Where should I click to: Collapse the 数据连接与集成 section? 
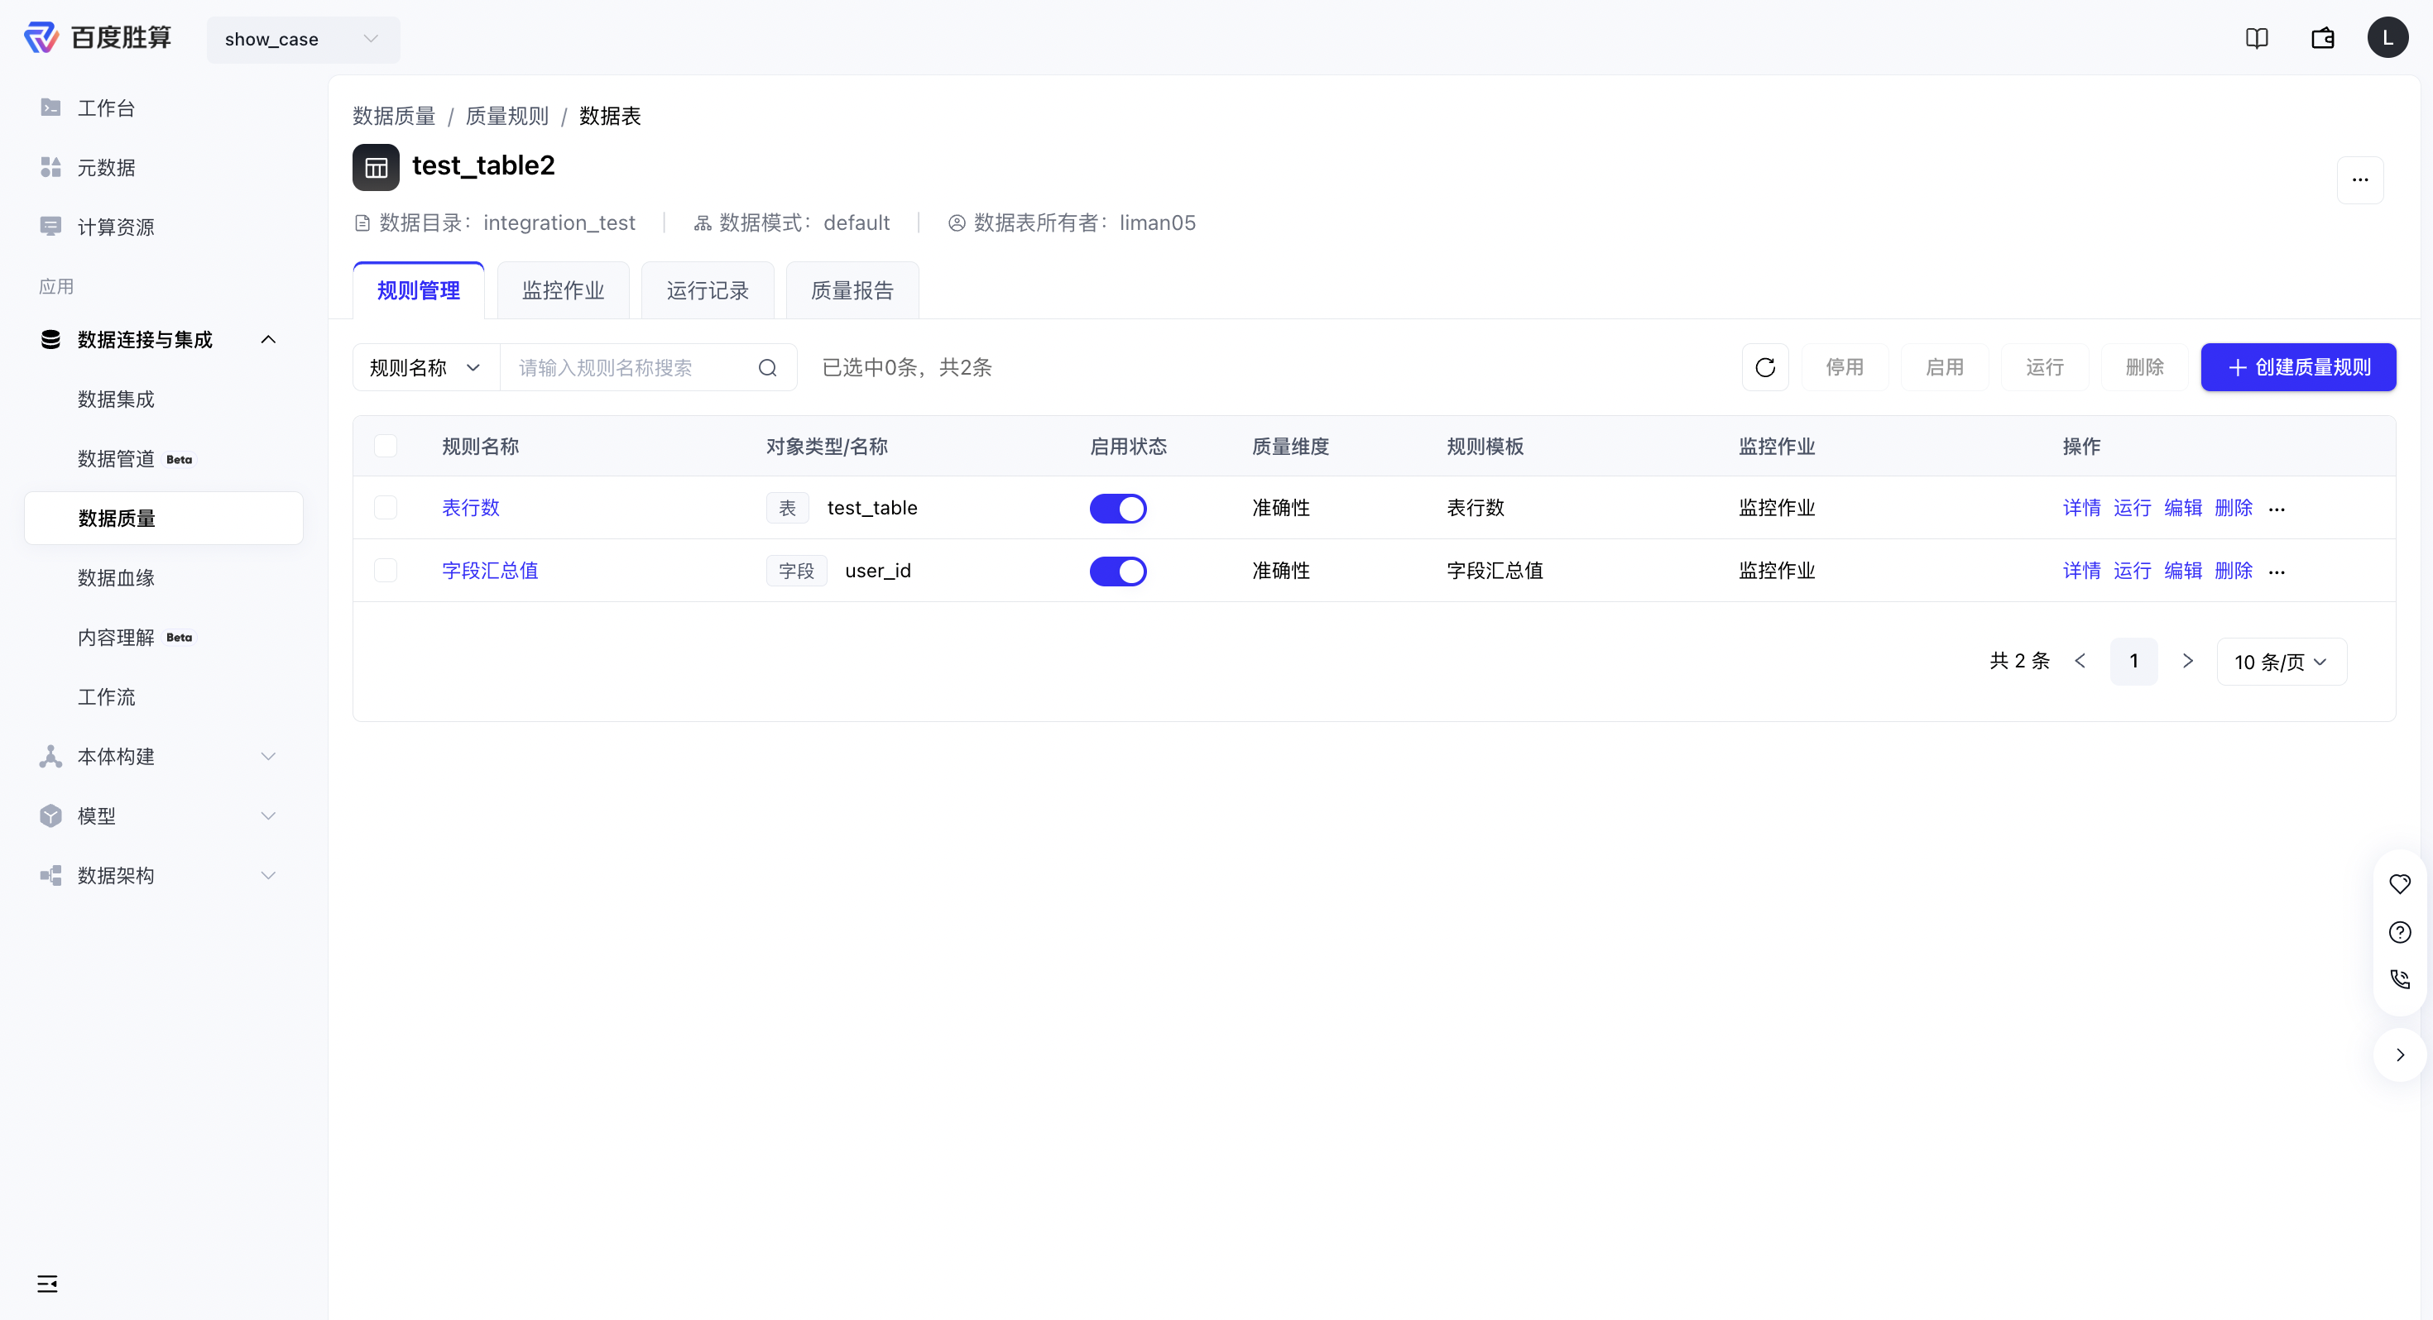coord(268,339)
